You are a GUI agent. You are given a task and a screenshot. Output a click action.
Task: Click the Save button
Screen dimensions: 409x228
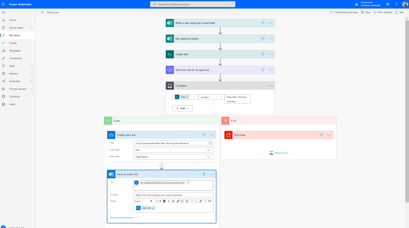(x=365, y=12)
